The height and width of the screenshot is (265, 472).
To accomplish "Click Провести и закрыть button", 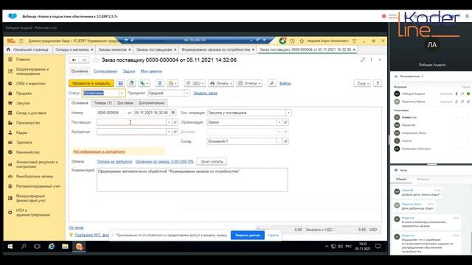I will pyautogui.click(x=91, y=83).
